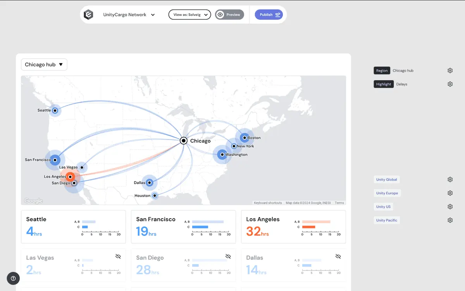Open the Chicago hub selector dropdown
The height and width of the screenshot is (291, 465).
[x=44, y=65]
